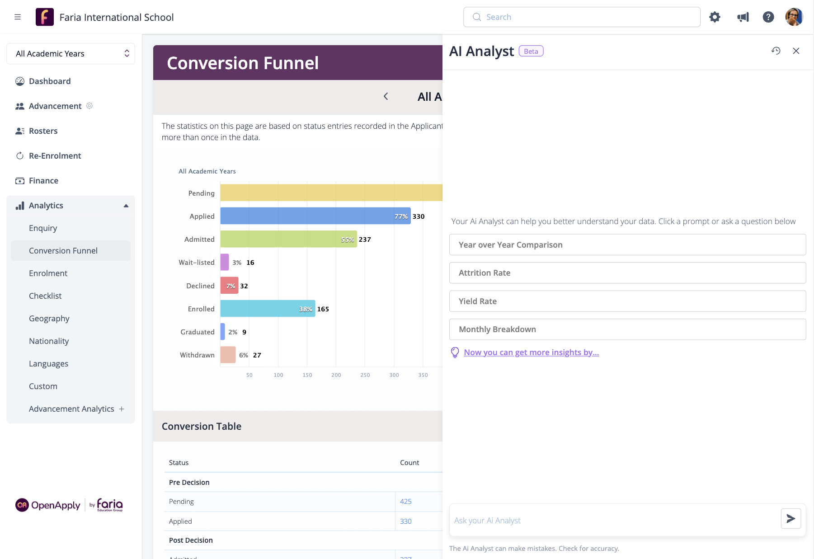Open All Academic Years dropdown

click(71, 54)
